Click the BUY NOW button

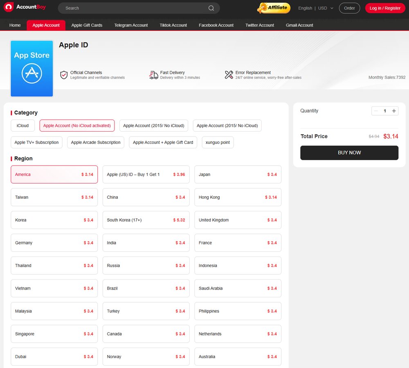pos(349,153)
